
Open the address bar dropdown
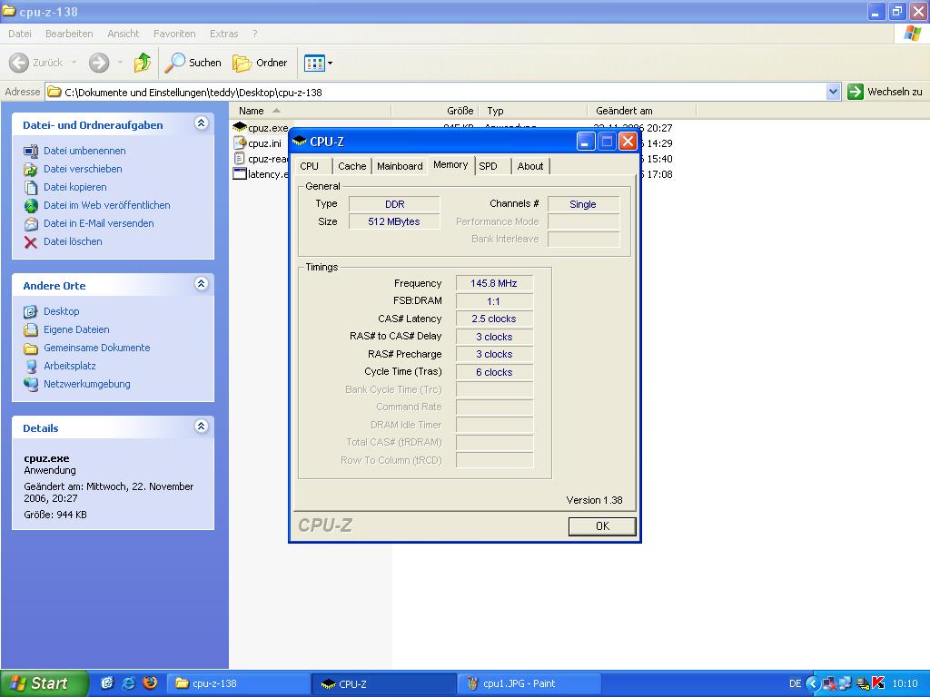[834, 92]
